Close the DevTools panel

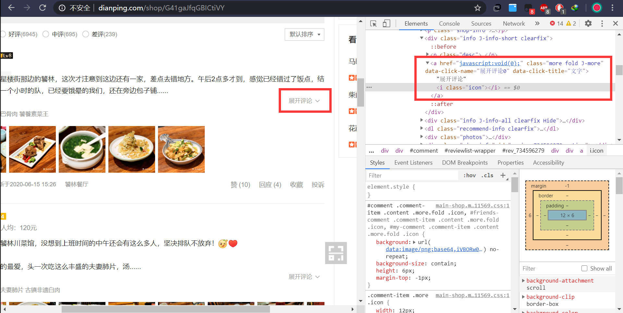(x=615, y=23)
